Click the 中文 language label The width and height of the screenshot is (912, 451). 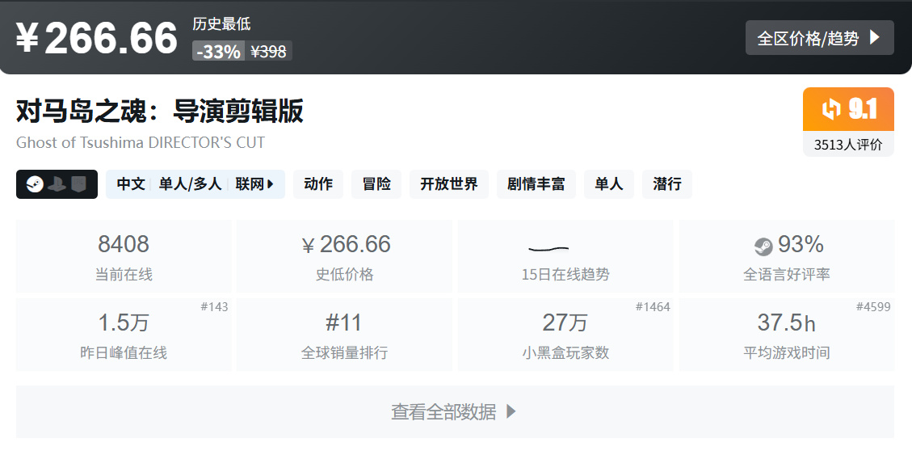[x=131, y=184]
